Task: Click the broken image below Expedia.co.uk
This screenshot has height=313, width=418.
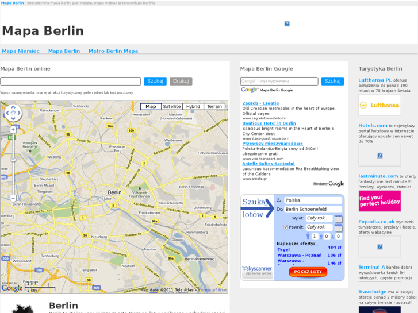Action: (x=379, y=246)
